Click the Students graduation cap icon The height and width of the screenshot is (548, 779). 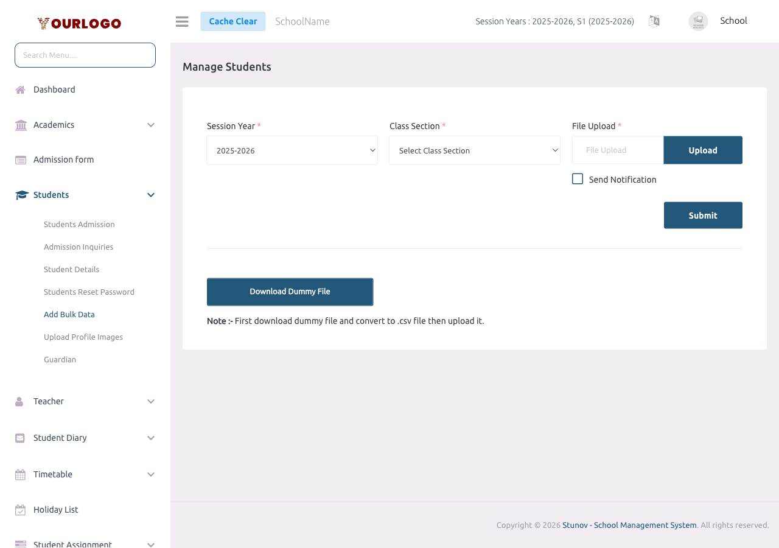pos(19,194)
